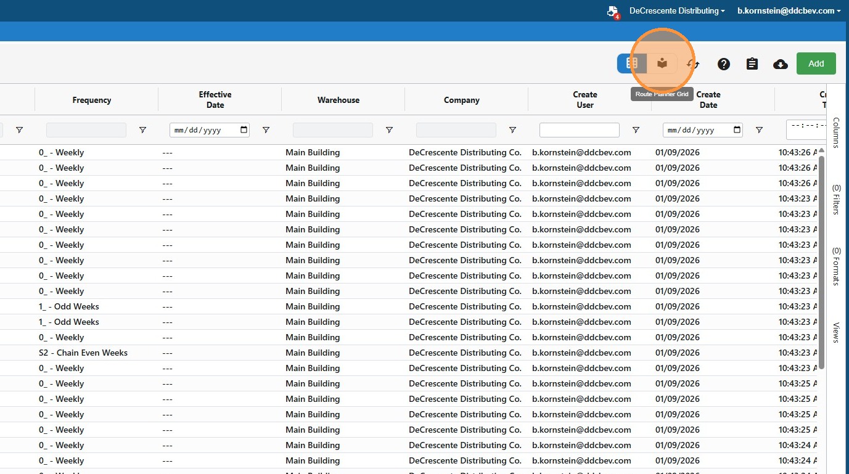This screenshot has width=849, height=474.
Task: Open the Views side panel tab
Action: coord(837,332)
